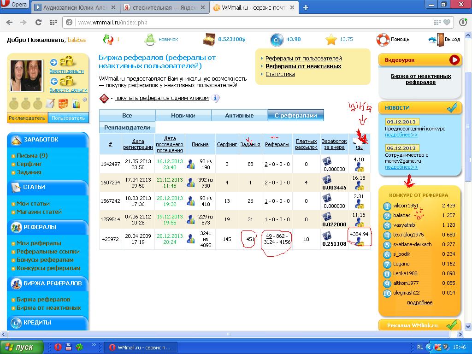This screenshot has width=472, height=354.
Task: Open подробнее under the referrer contest list
Action: point(419,302)
